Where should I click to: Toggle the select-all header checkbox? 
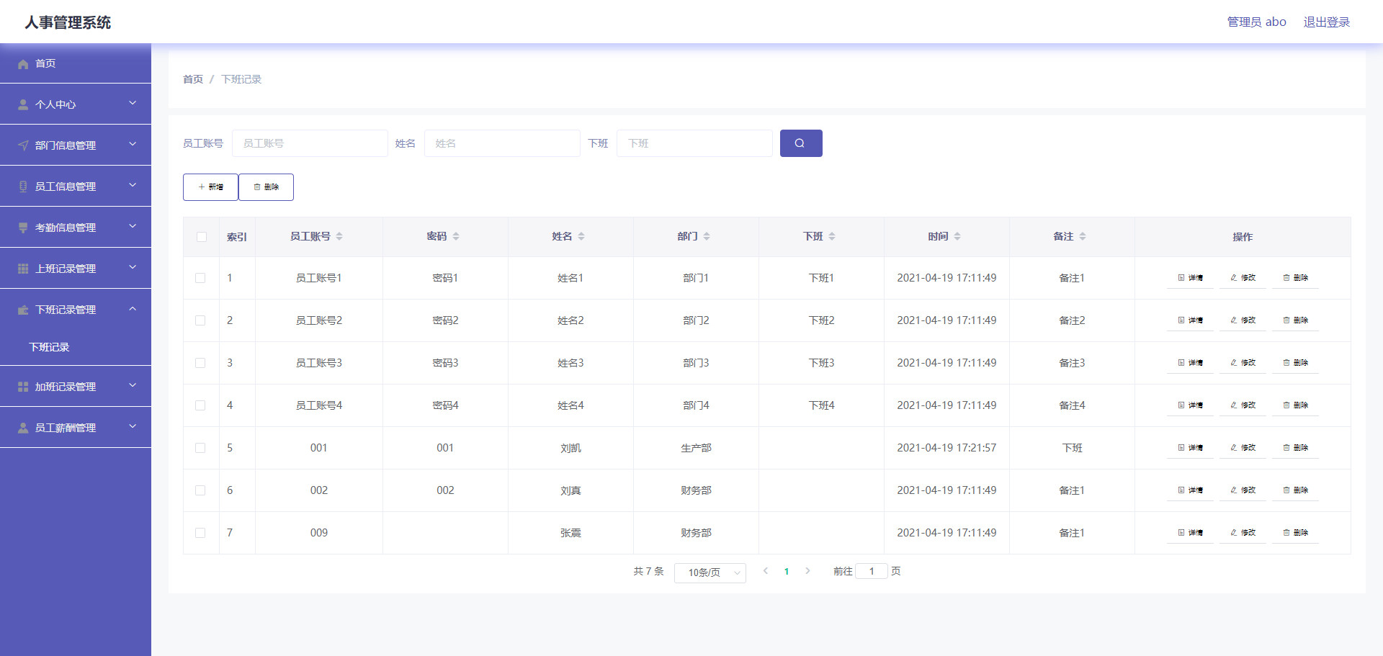click(202, 237)
